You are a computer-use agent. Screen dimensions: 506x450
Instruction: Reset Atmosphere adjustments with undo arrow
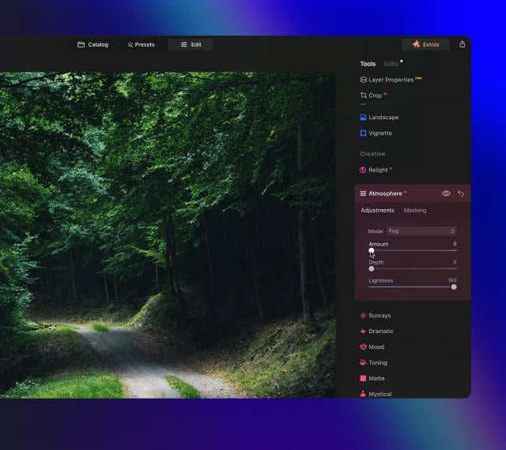[461, 193]
